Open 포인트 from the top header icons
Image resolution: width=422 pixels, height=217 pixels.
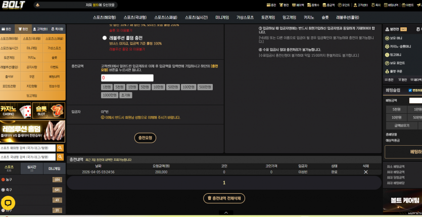point(344,5)
